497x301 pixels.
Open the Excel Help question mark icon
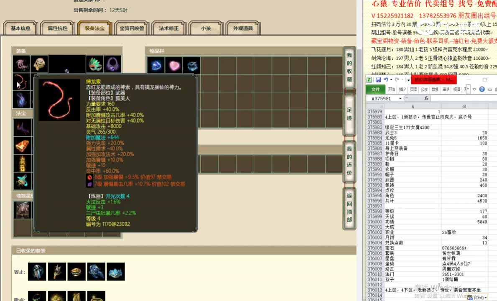click(482, 89)
